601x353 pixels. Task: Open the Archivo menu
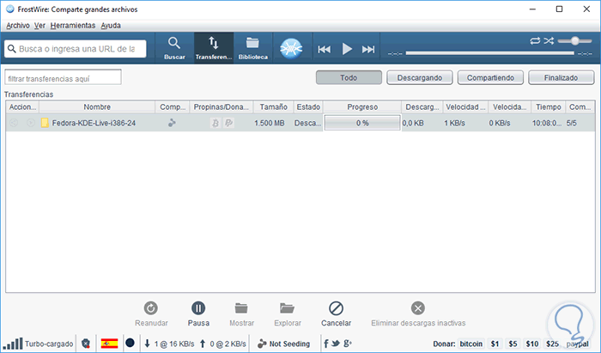18,26
